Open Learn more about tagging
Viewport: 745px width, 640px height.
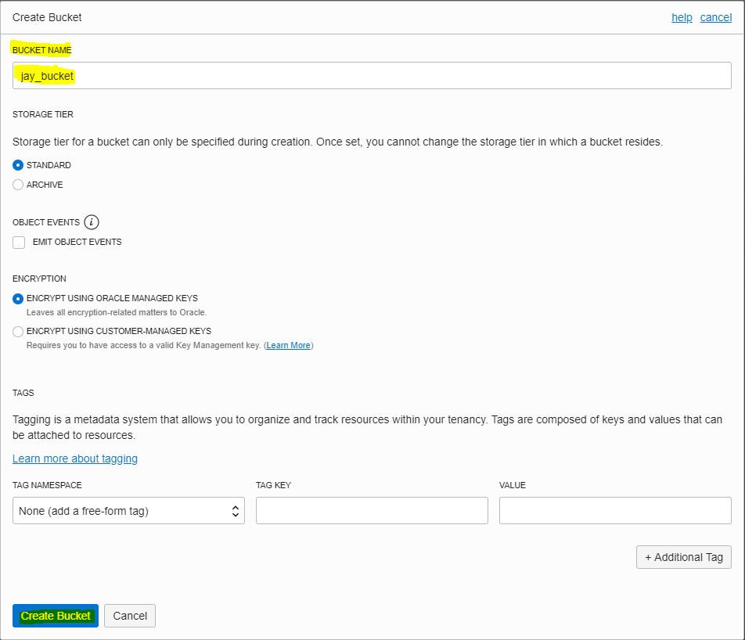click(x=75, y=458)
